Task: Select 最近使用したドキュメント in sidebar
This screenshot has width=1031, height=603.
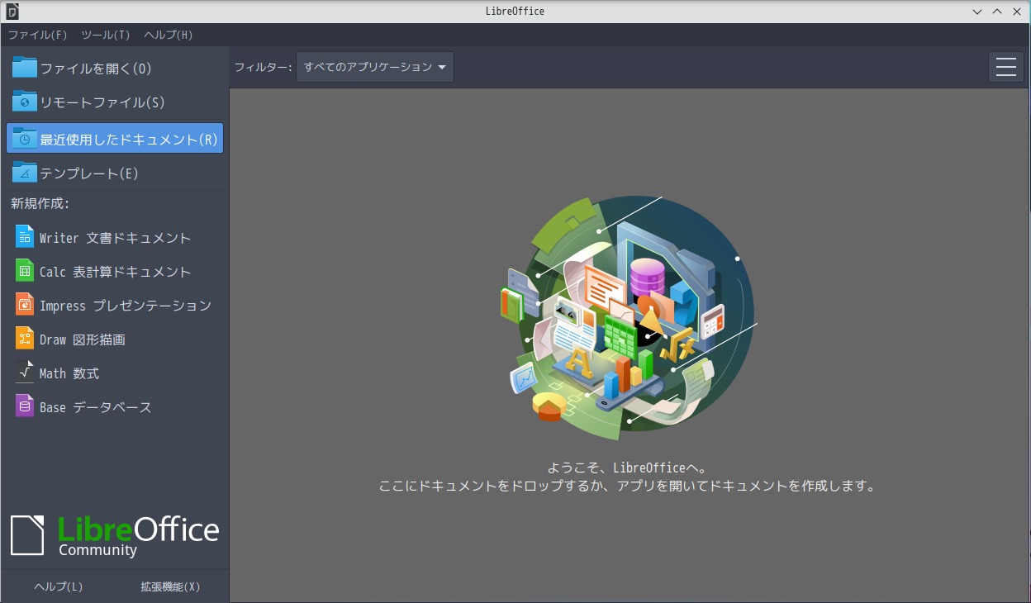Action: coord(114,137)
